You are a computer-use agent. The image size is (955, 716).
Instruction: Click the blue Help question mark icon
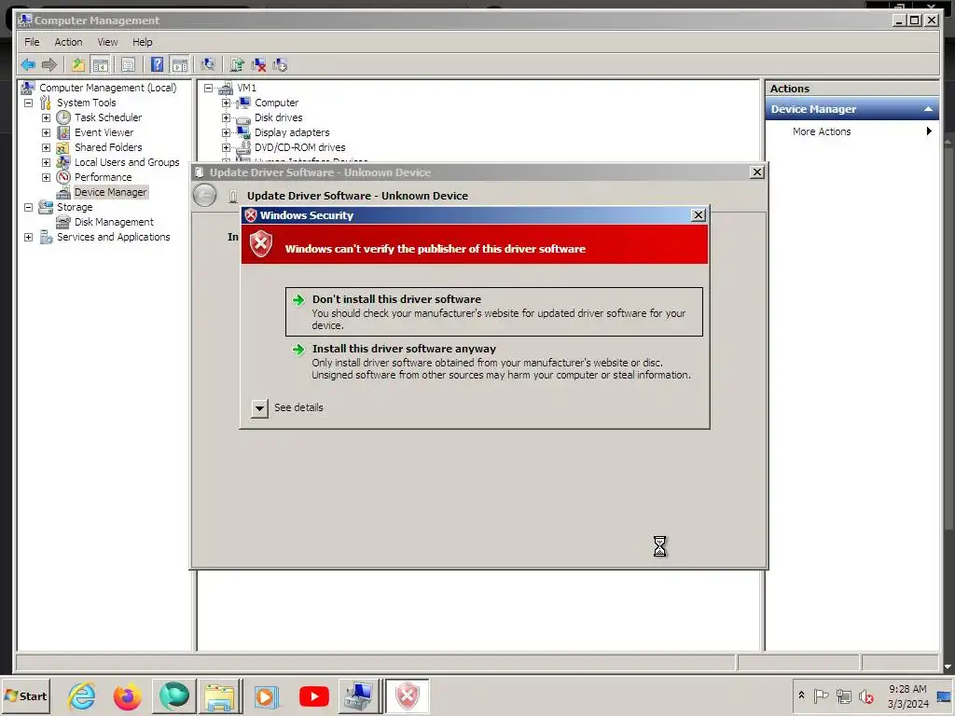[x=157, y=64]
